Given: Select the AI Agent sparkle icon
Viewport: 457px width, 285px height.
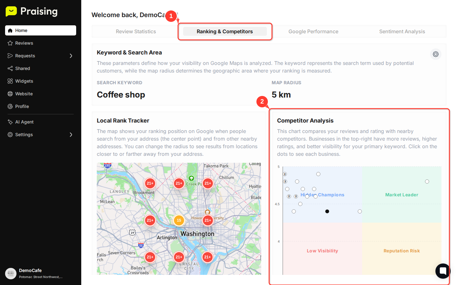Looking at the screenshot, I should coord(10,122).
